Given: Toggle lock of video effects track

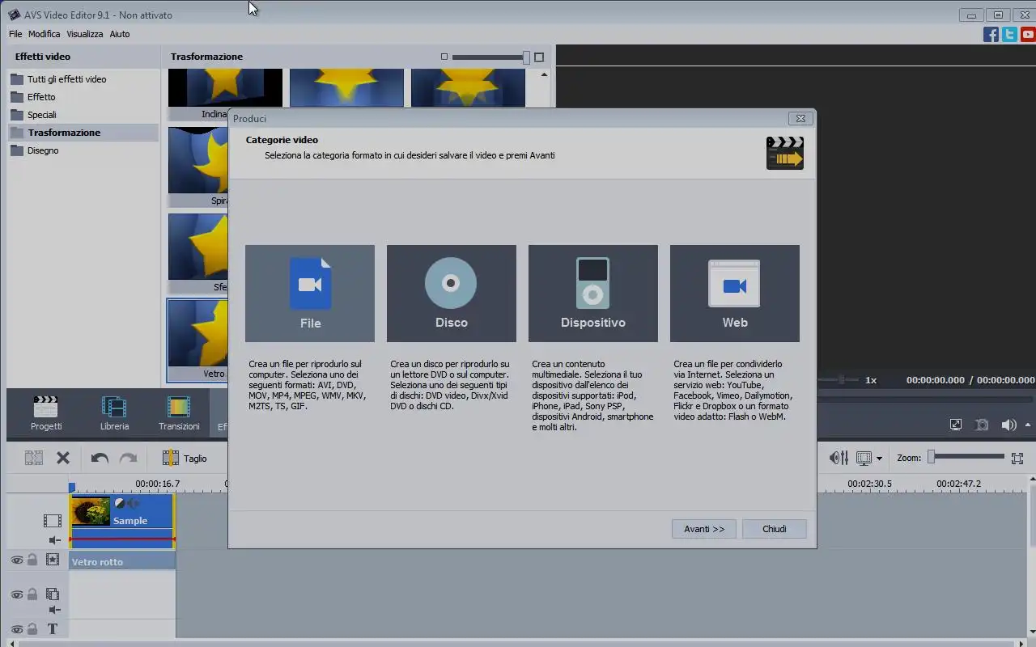Looking at the screenshot, I should tap(32, 560).
